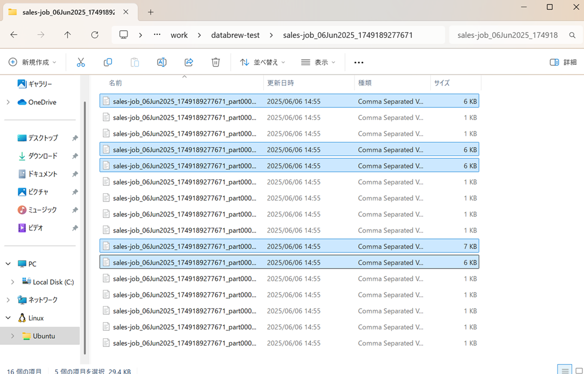This screenshot has width=584, height=374.
Task: Click the 16 個の項目 status text
Action: tap(24, 371)
